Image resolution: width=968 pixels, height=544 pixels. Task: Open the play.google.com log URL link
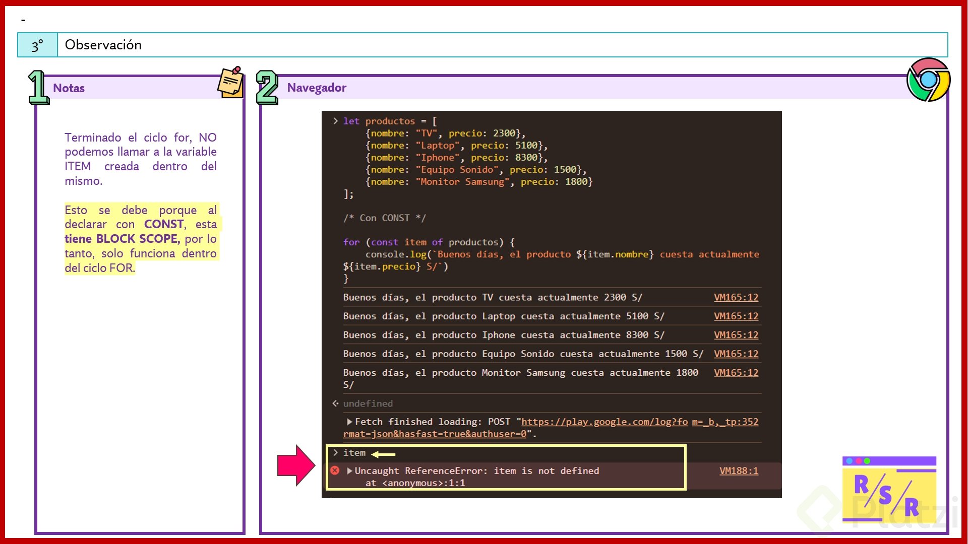tap(604, 422)
